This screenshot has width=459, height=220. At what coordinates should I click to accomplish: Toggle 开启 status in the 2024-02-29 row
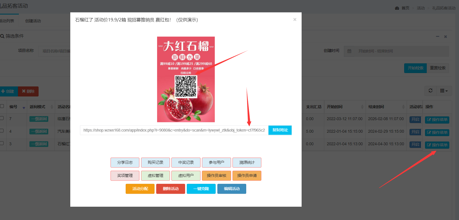415,132
